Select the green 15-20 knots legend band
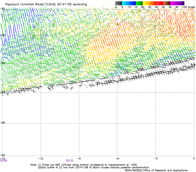 139,3
